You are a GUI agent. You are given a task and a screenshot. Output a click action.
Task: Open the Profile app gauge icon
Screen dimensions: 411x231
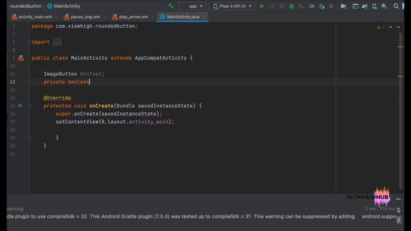click(311, 6)
